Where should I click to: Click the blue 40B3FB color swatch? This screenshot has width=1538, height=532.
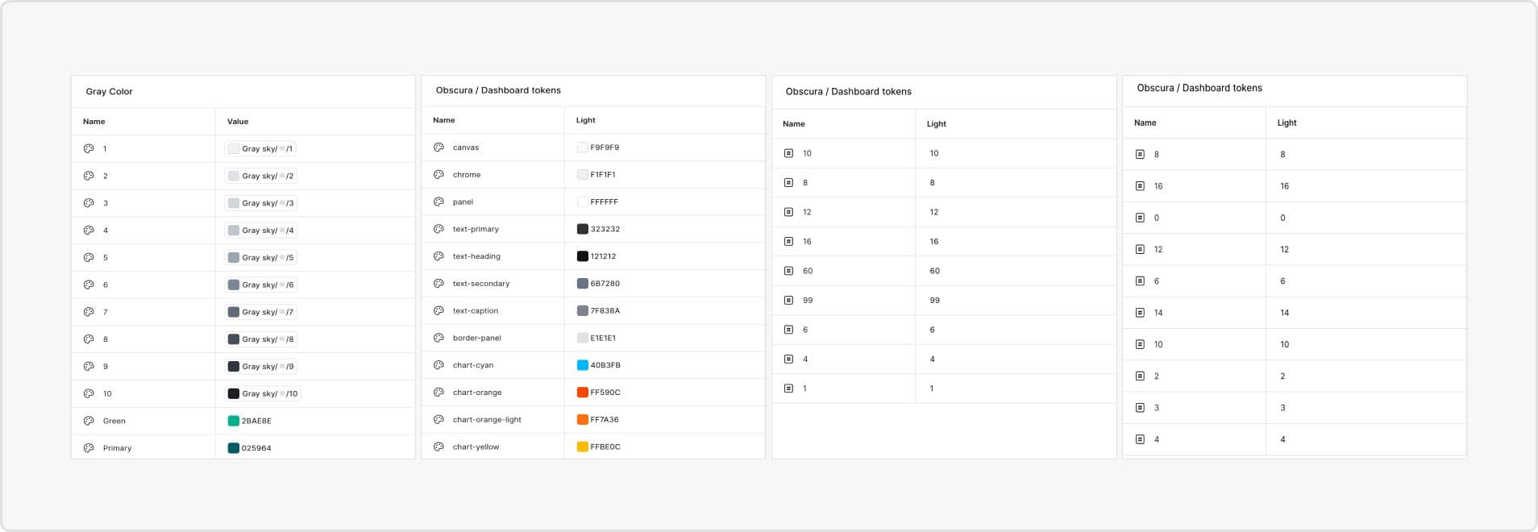[x=583, y=365]
